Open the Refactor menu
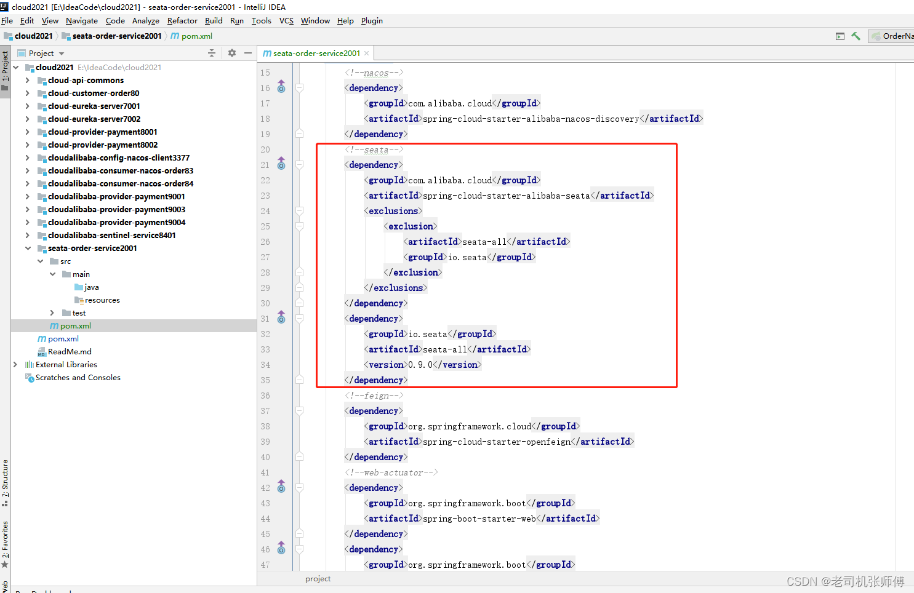The image size is (914, 593). coord(182,21)
